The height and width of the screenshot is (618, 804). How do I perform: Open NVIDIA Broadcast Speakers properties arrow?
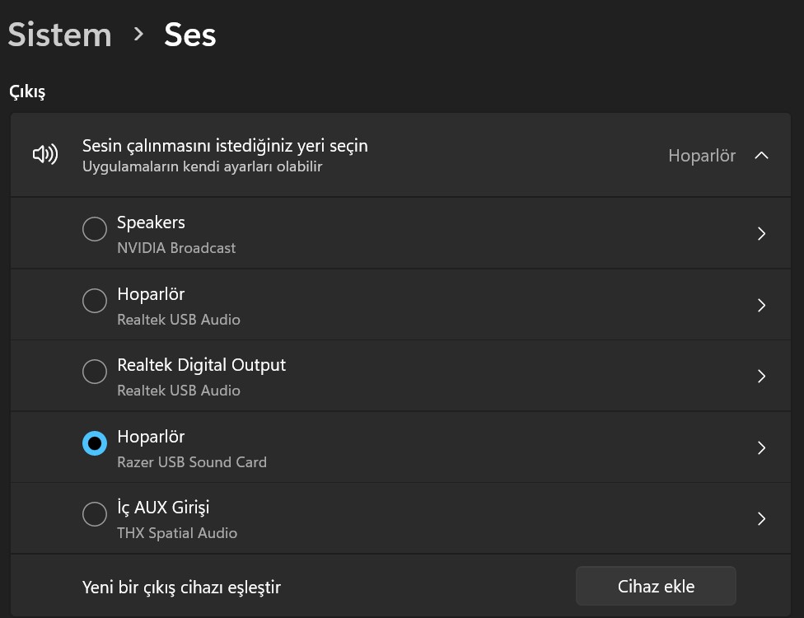click(761, 234)
